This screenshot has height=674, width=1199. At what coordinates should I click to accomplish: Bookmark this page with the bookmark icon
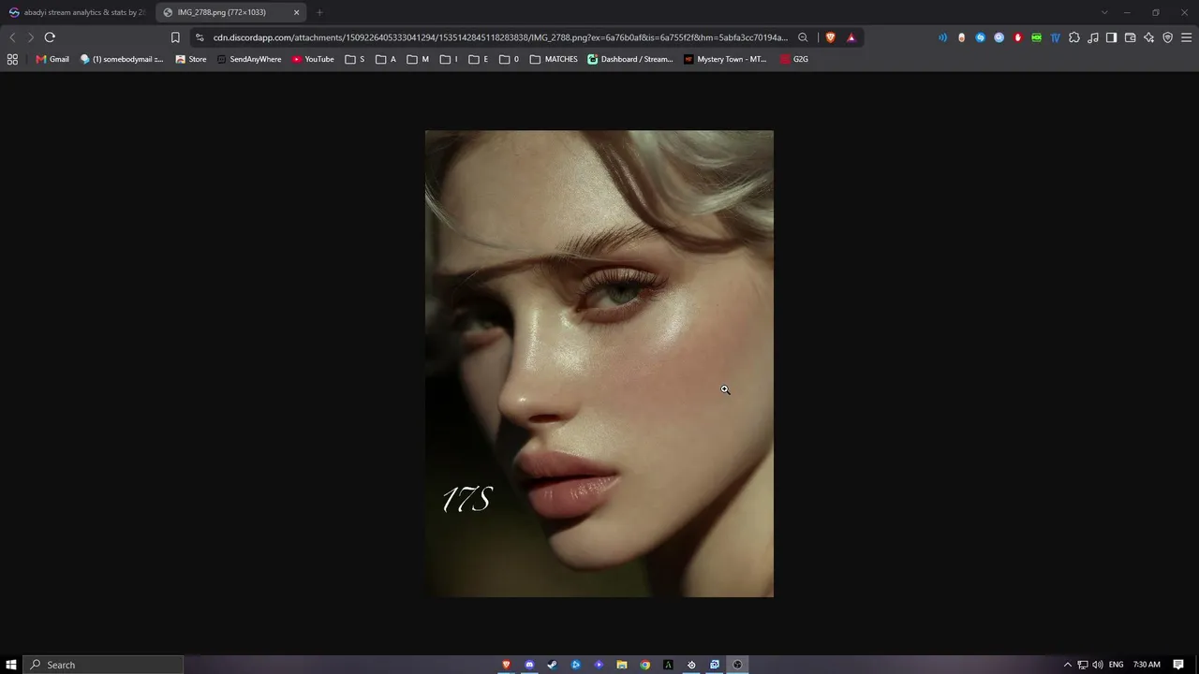[175, 37]
